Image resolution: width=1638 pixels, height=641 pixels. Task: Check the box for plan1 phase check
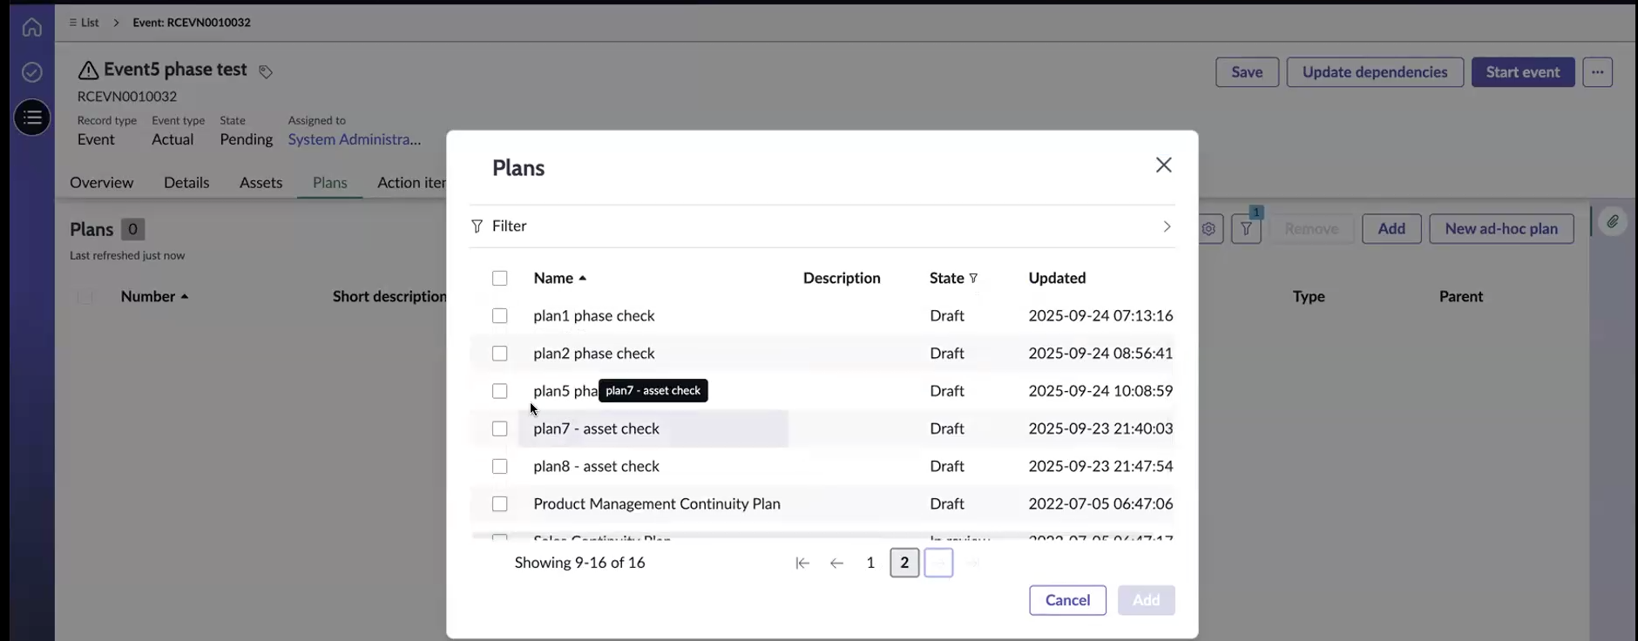point(499,316)
